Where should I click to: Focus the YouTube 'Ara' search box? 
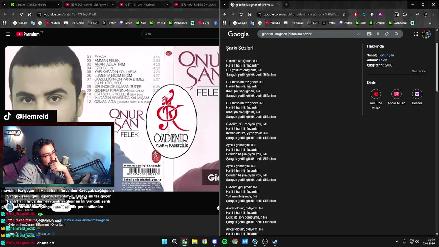[x=180, y=34]
